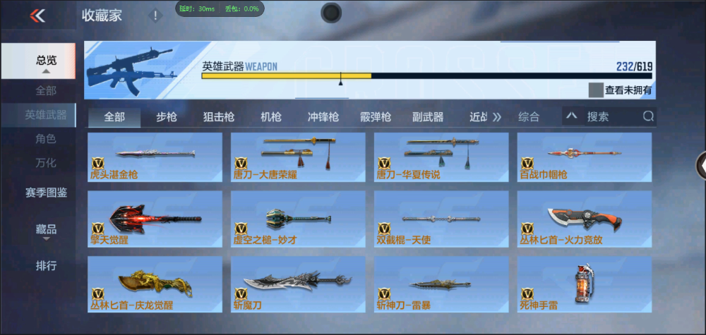The width and height of the screenshot is (706, 335).
Task: Select the 死神手雷 grenade icon
Action: tap(584, 284)
